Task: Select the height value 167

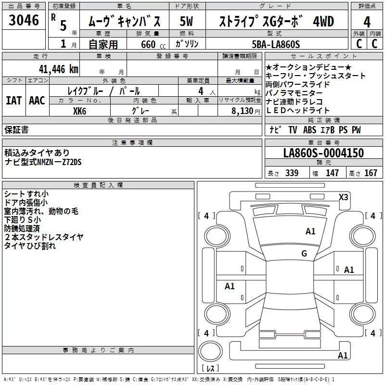Action: click(371, 173)
